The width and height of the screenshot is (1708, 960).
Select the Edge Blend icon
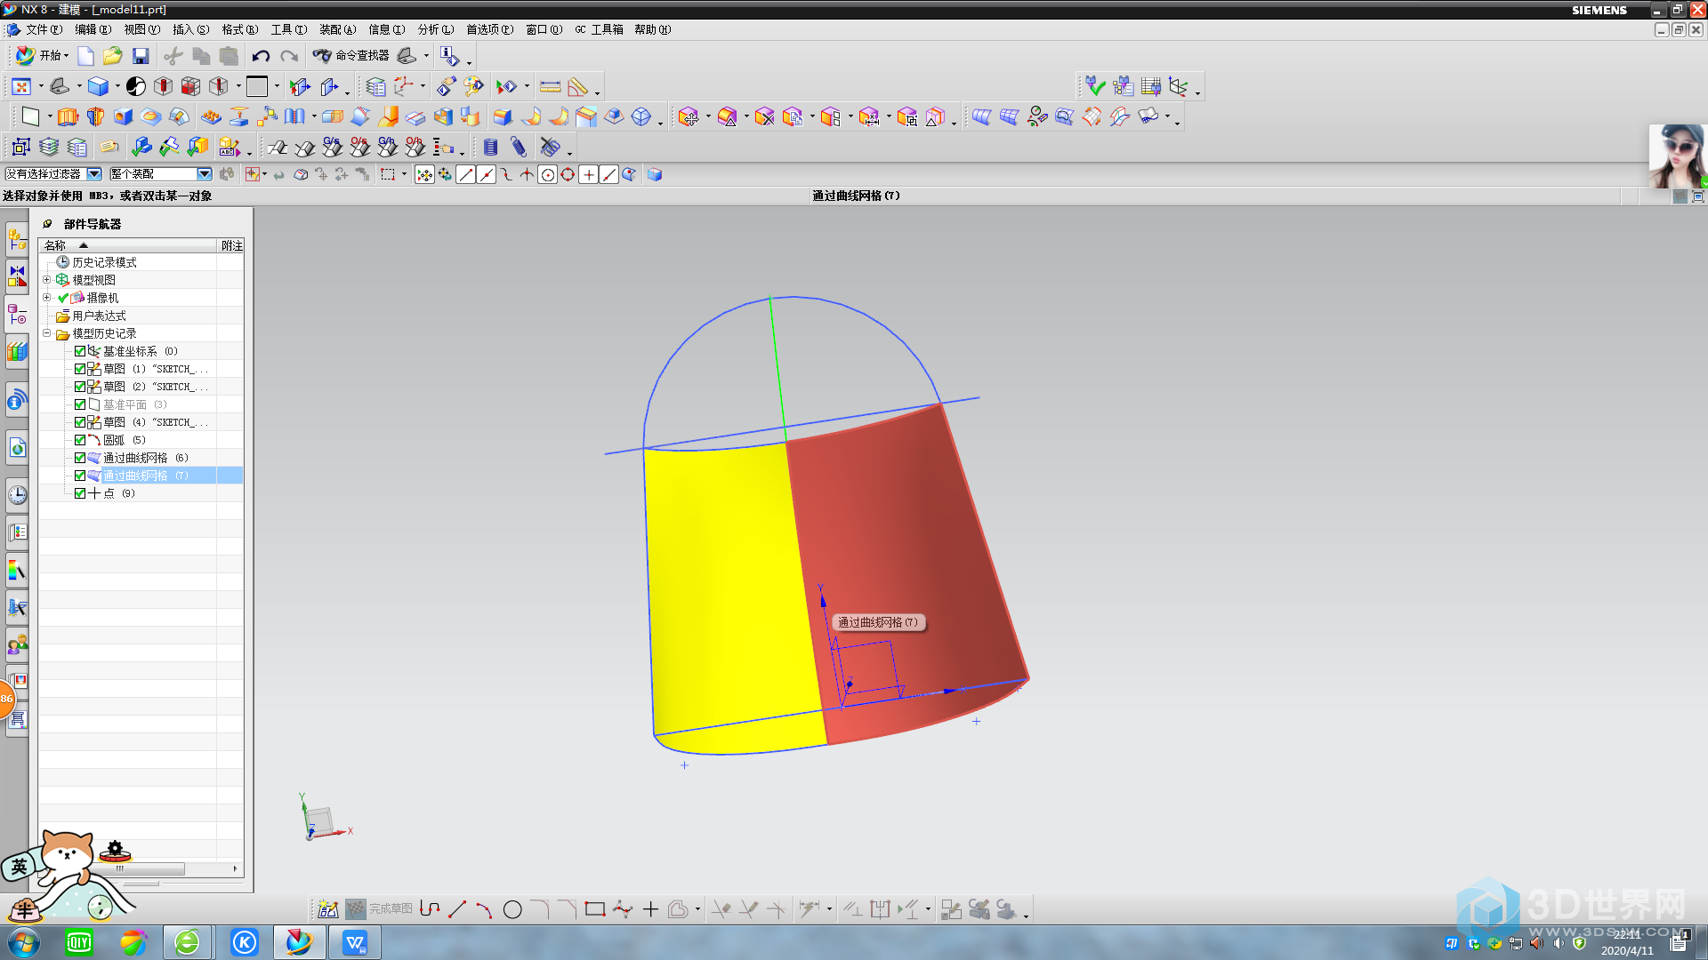pyautogui.click(x=503, y=116)
